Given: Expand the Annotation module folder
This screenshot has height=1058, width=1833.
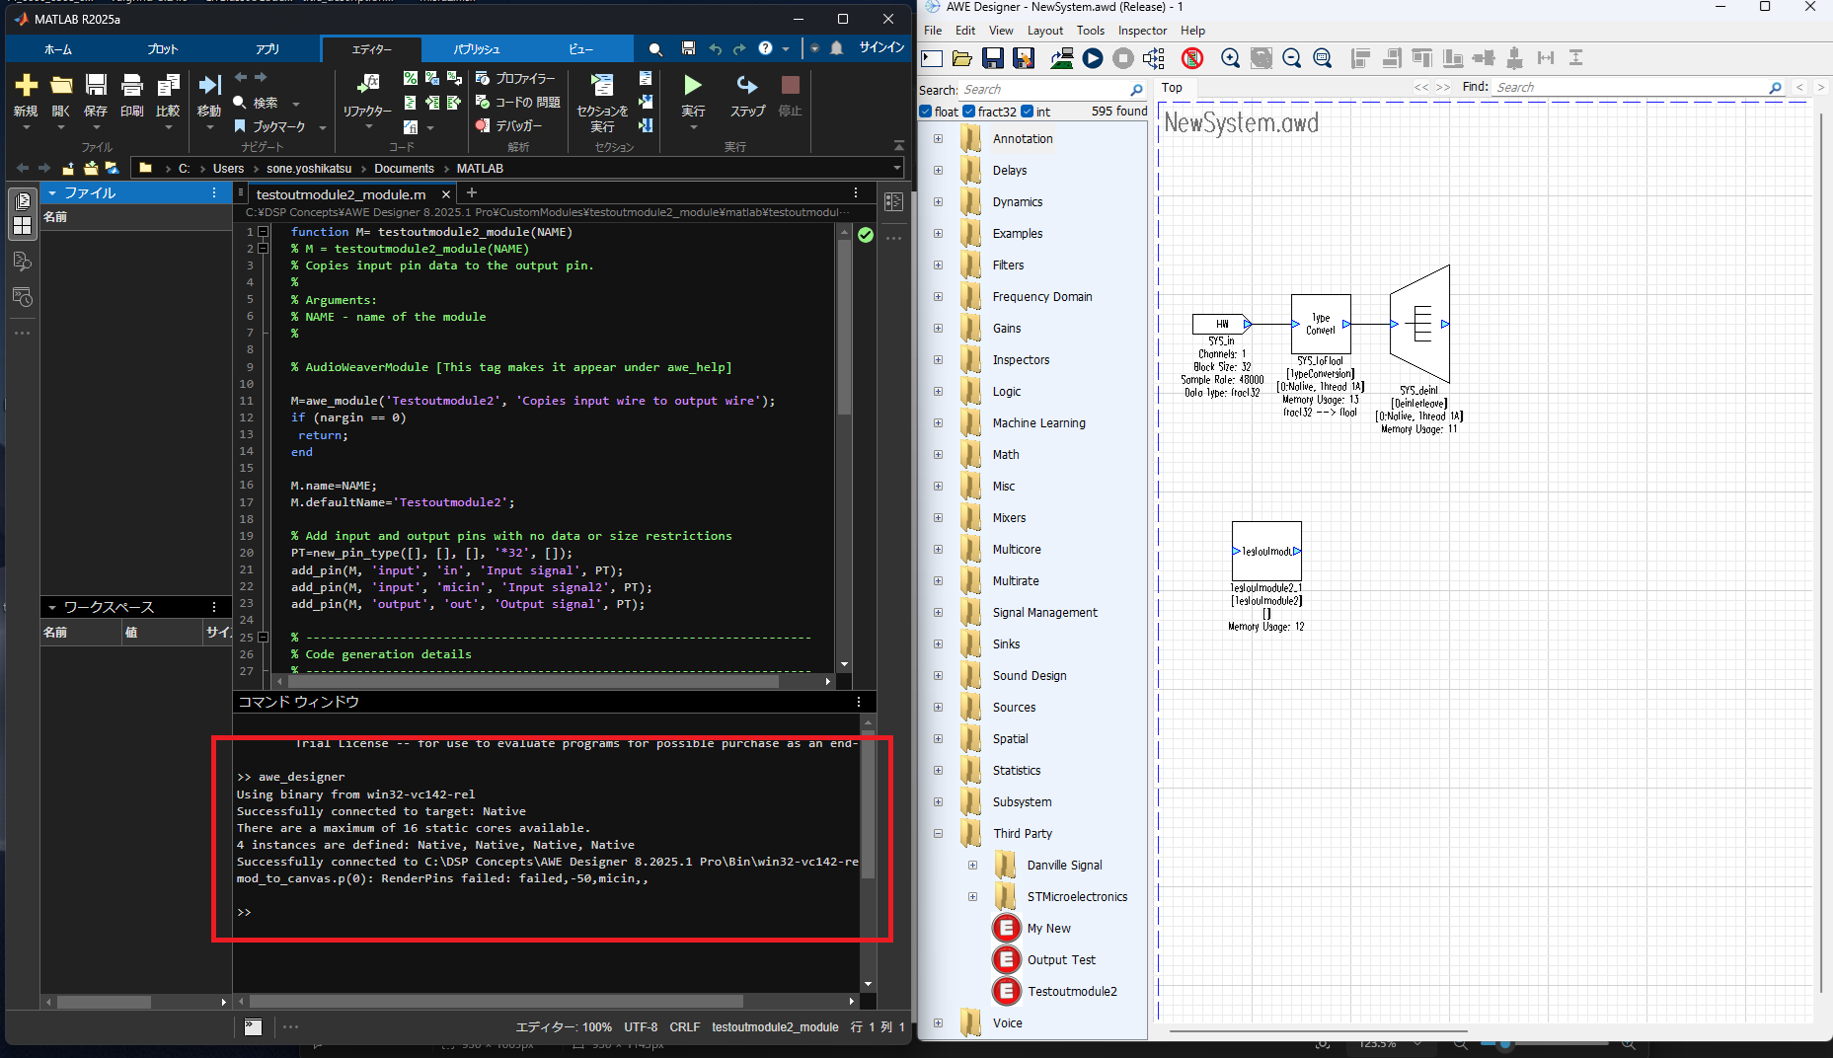Looking at the screenshot, I should [938, 139].
